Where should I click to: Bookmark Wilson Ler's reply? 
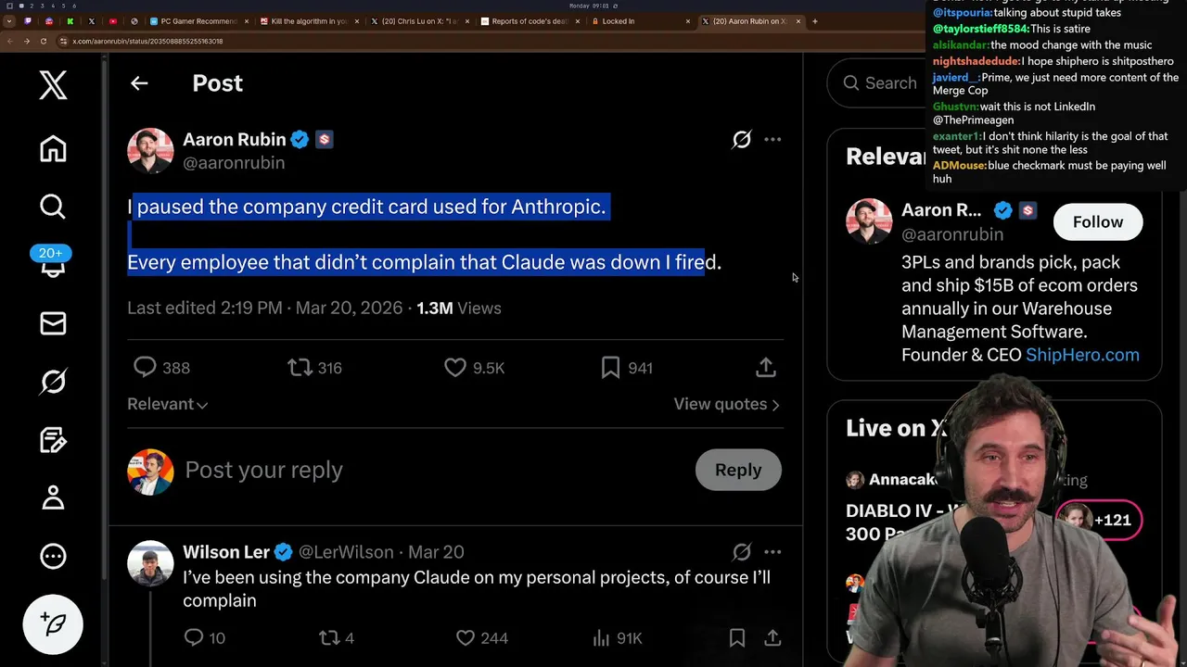coord(737,637)
